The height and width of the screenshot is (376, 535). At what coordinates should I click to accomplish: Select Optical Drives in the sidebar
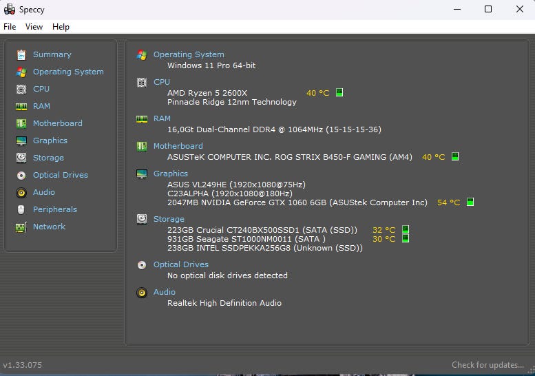(x=61, y=175)
